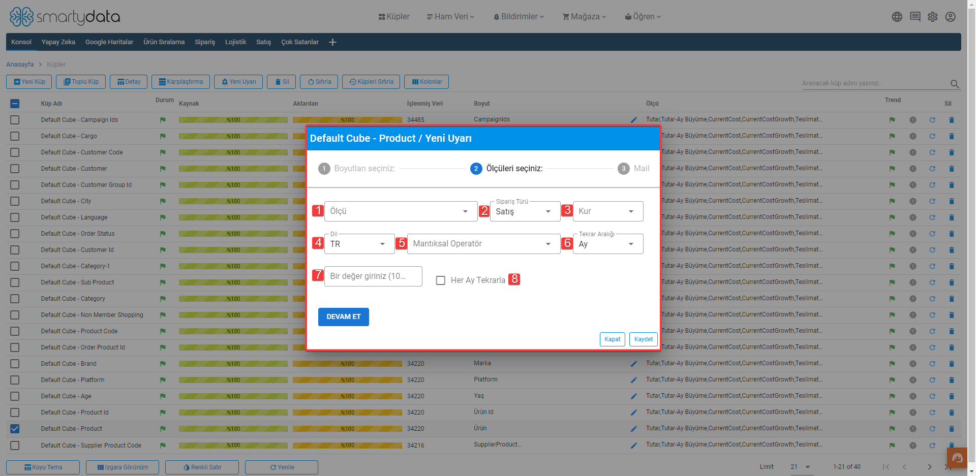
Task: Expand the Bildirimler menu
Action: click(519, 17)
